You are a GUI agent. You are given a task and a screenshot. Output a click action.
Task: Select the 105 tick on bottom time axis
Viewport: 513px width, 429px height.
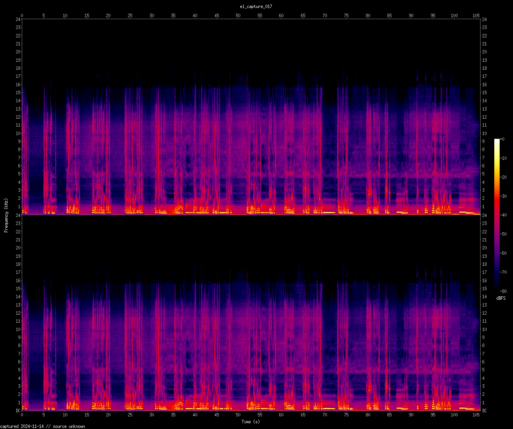(x=476, y=415)
